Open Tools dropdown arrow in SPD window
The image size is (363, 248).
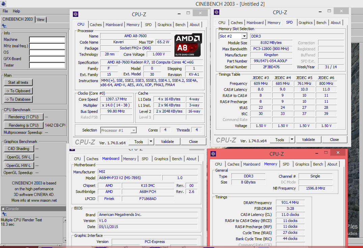click(292, 140)
